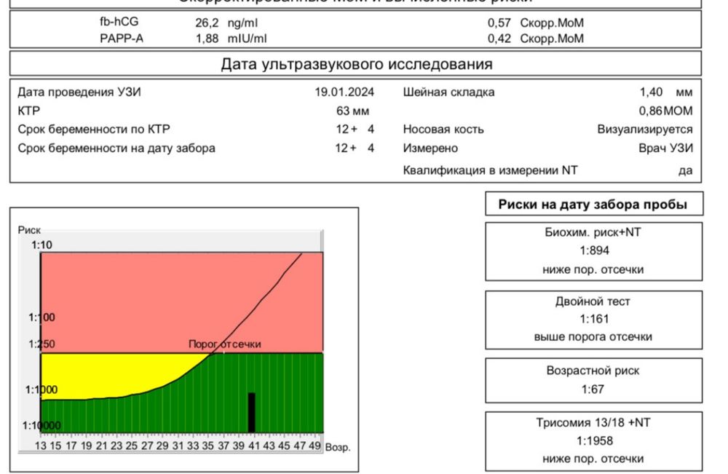The height and width of the screenshot is (474, 728).
Task: Click the 'Шейная складка' 1,40 мм value
Action: [666, 92]
